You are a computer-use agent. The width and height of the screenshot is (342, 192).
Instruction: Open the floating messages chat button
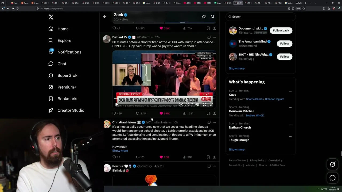click(332, 178)
